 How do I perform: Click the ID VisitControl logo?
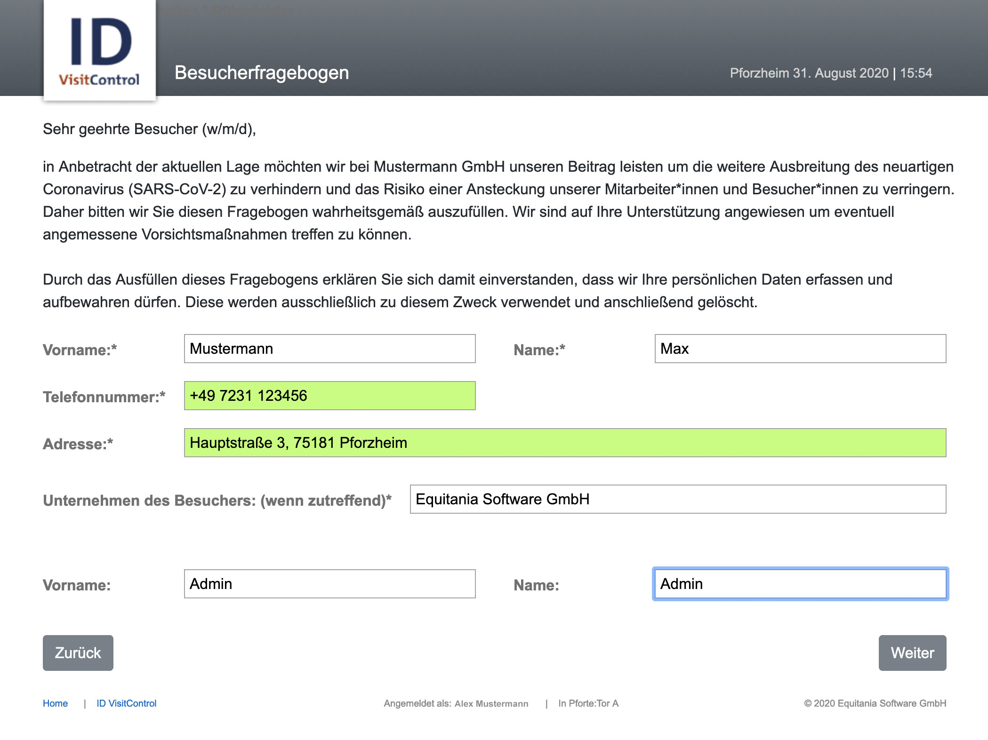click(x=100, y=50)
